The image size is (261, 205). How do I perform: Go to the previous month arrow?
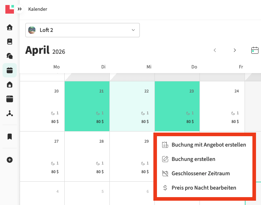pos(215,50)
